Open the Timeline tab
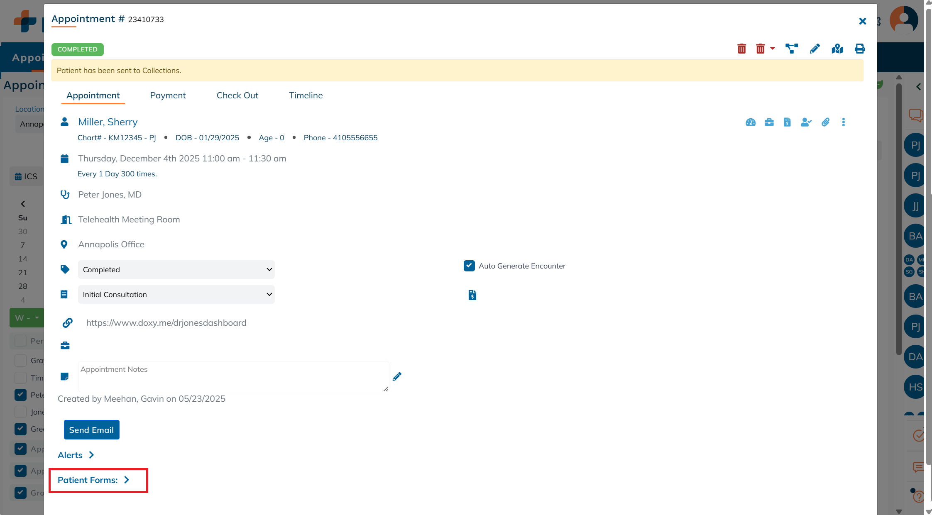Viewport: 932px width, 515px height. pos(306,95)
